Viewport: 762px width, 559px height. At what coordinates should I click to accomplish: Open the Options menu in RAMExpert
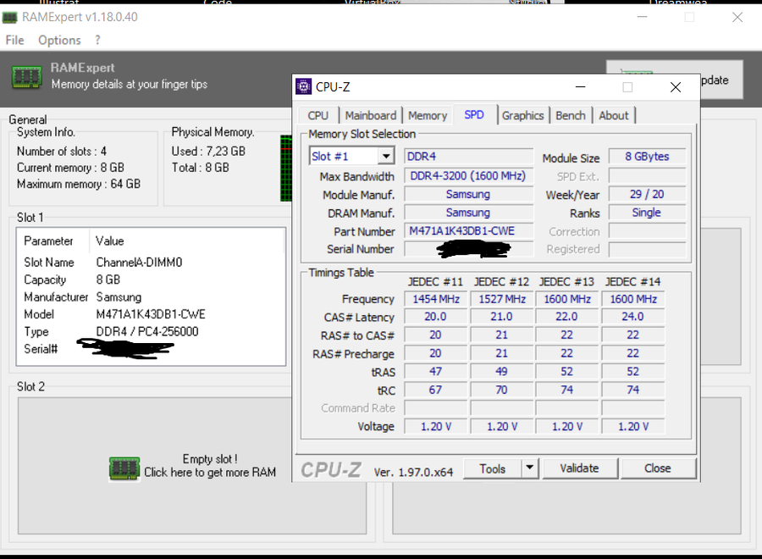59,41
